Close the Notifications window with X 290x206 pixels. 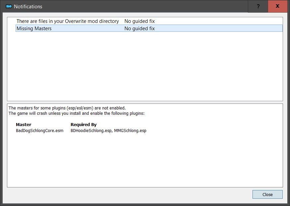coord(277,6)
